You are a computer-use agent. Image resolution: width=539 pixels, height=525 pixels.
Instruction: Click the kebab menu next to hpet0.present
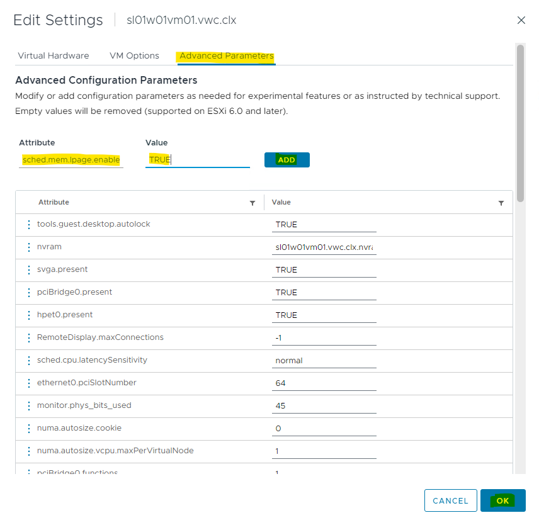click(29, 315)
